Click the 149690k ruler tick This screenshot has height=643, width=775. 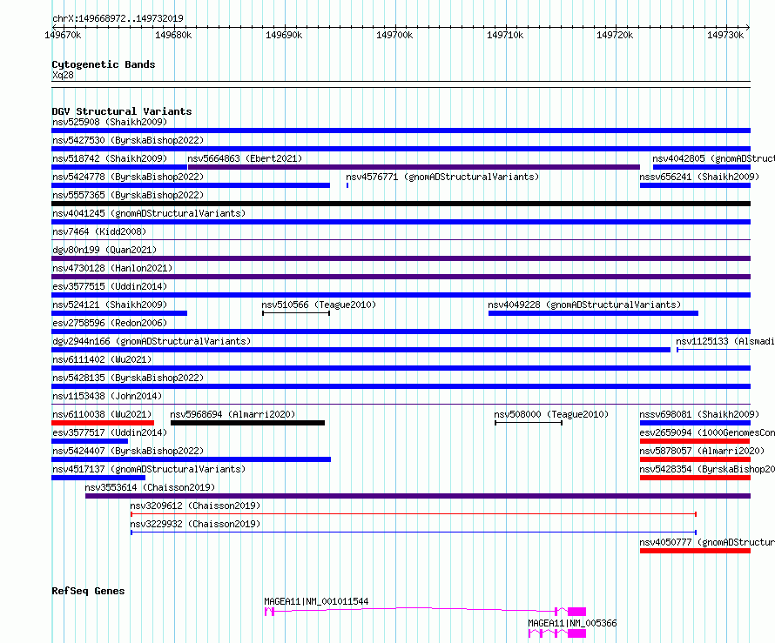(x=284, y=35)
